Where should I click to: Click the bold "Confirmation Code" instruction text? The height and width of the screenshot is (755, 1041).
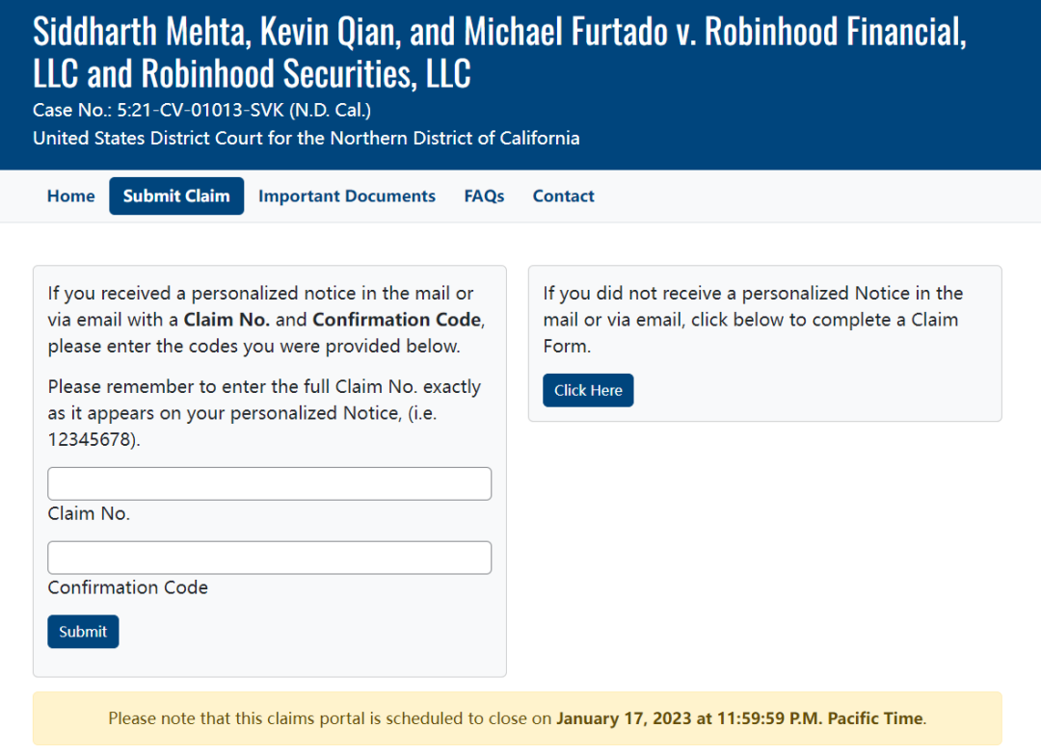396,320
